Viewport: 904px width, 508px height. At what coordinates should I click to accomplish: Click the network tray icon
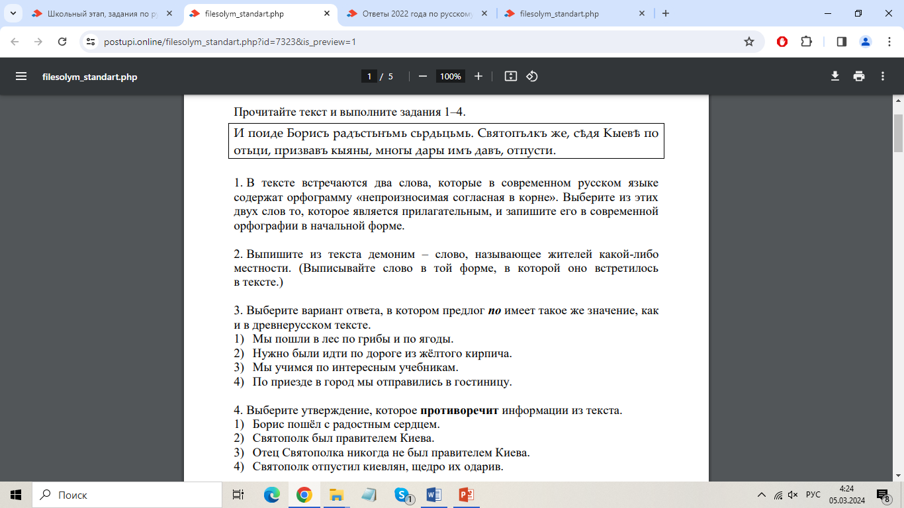pos(778,495)
